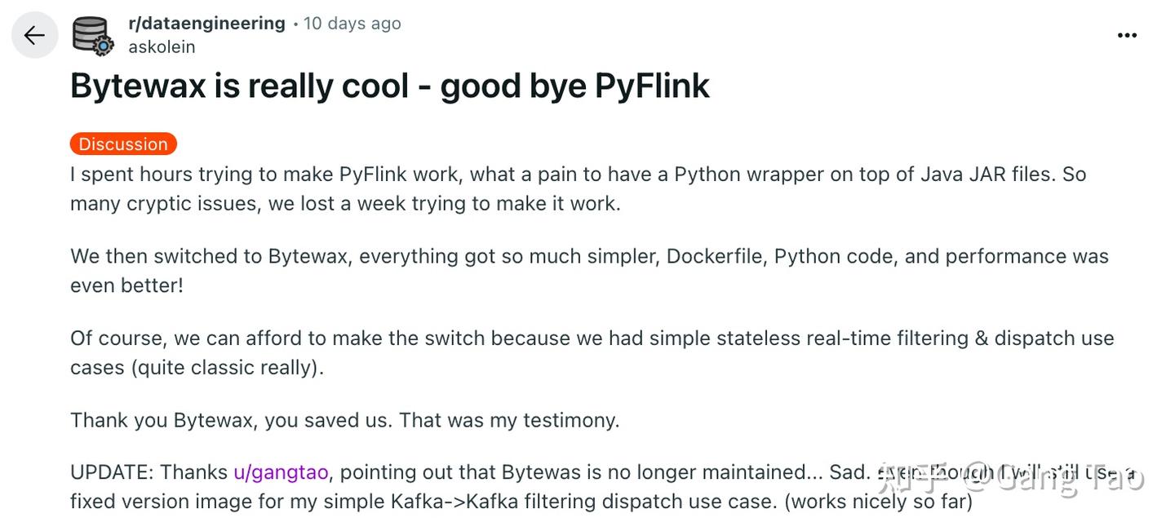Viewport: 1175px width, 531px height.
Task: Click the post title about Bytewax
Action: (x=389, y=86)
